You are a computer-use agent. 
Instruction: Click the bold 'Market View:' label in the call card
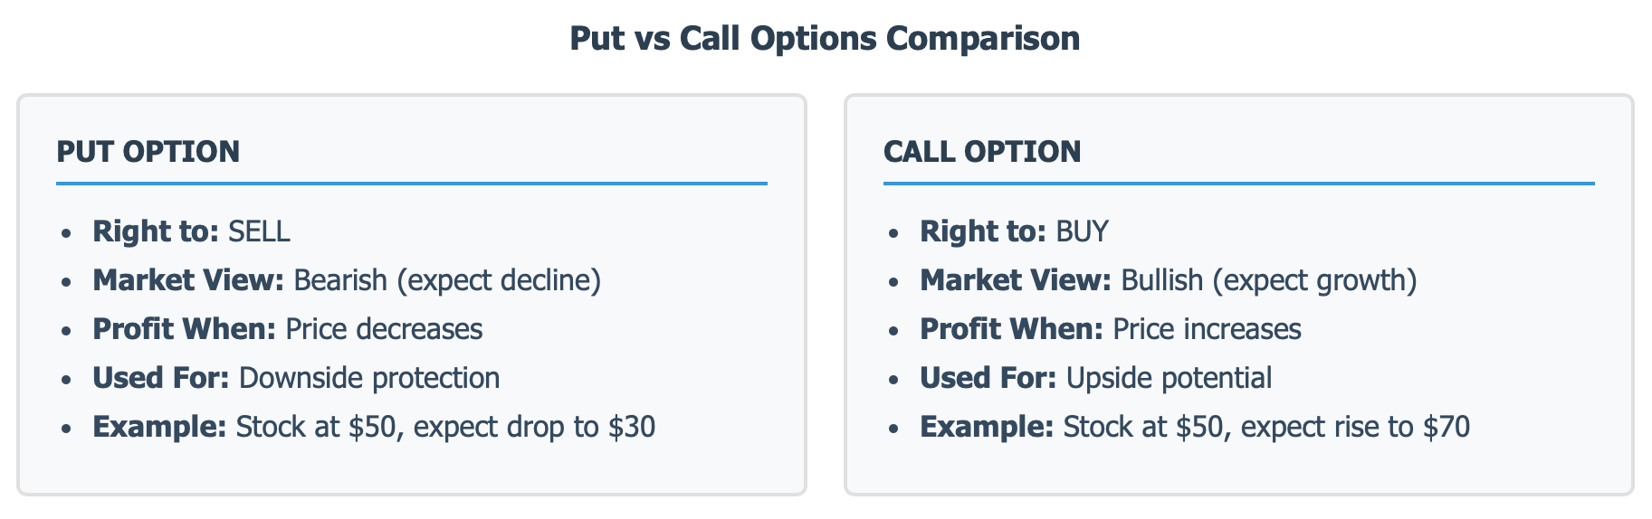coord(1016,280)
